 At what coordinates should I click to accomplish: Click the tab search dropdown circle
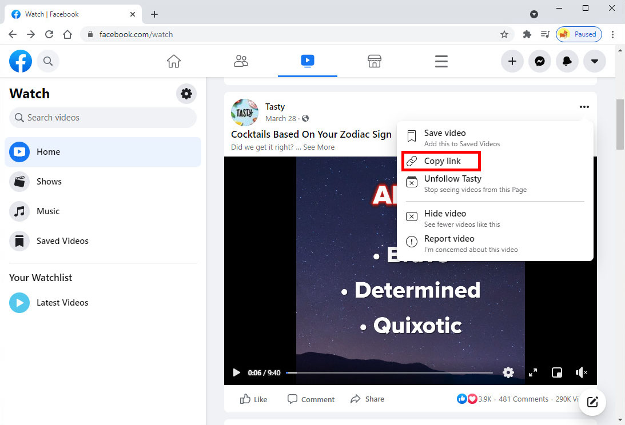point(534,14)
